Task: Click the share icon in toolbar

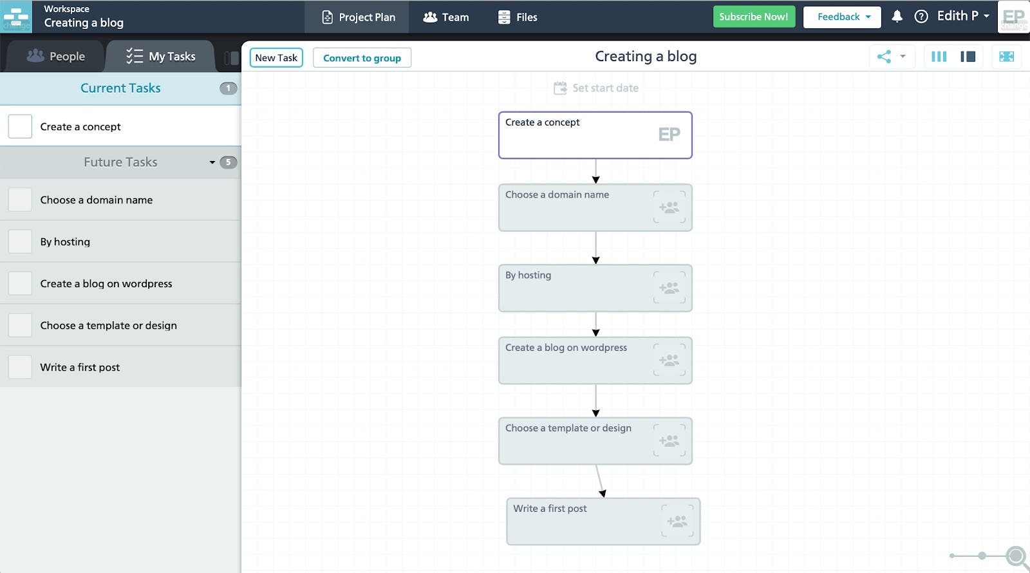Action: coord(885,57)
